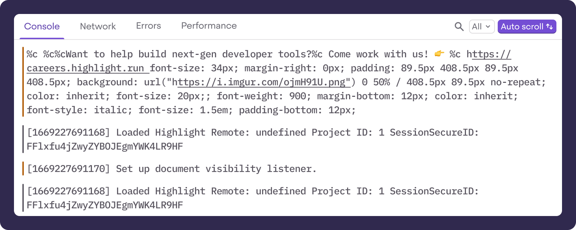576x230 pixels.
Task: Go to the Errors tab
Action: tap(149, 26)
